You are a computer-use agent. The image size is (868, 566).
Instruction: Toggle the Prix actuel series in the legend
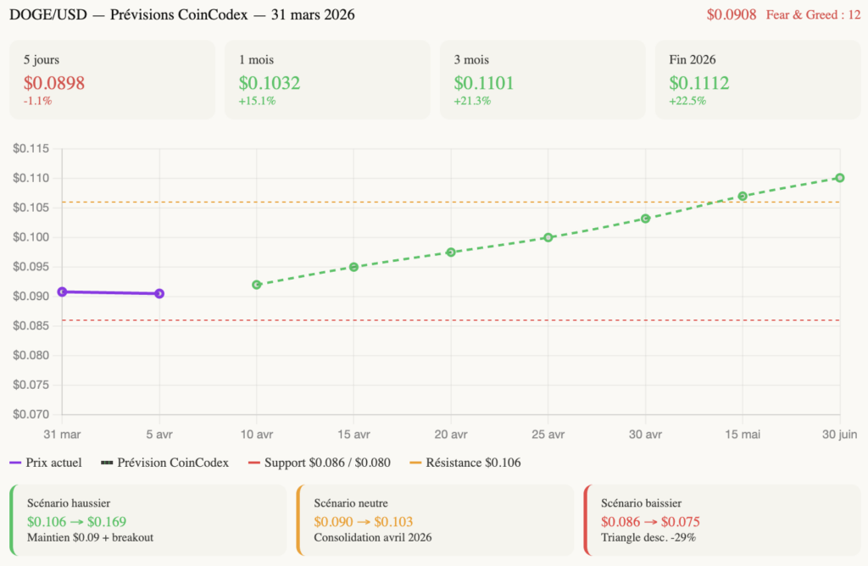pos(47,463)
